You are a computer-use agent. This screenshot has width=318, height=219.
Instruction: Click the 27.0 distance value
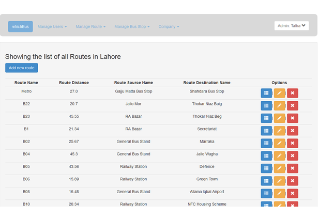(x=74, y=91)
